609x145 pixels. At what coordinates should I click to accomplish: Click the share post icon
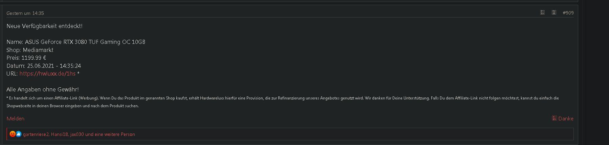click(542, 12)
